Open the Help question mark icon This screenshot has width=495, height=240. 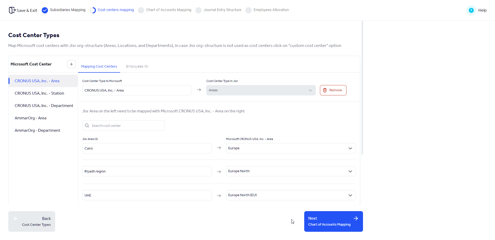(471, 10)
